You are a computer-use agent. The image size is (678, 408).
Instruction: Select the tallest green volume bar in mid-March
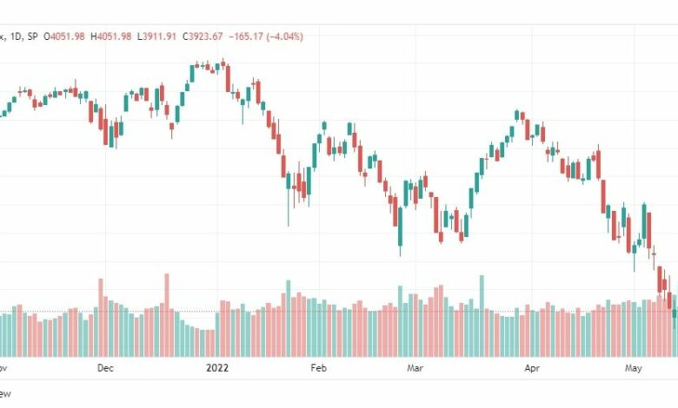pos(482,316)
